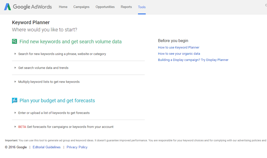The height and width of the screenshot is (158, 267).
Task: Open the Home menu tab
Action: pos(63,7)
